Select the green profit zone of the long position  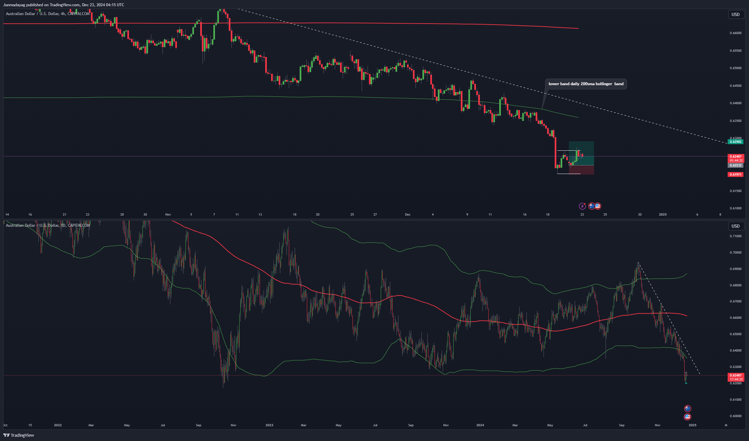(x=581, y=153)
